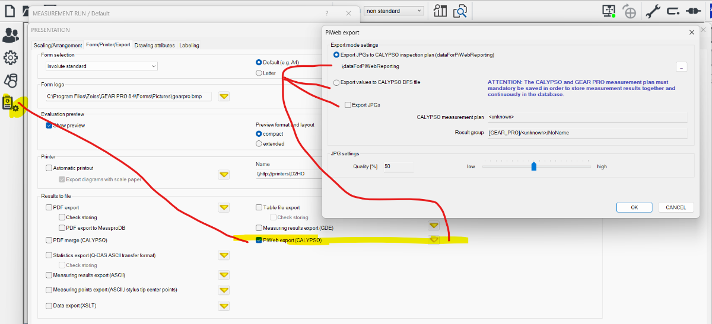Click the printer Name field
Image resolution: width=712 pixels, height=324 pixels.
pyautogui.click(x=288, y=175)
